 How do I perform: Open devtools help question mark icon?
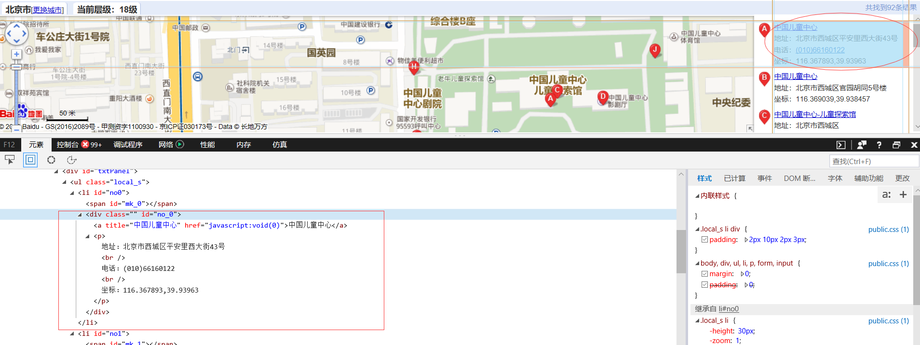click(x=879, y=145)
